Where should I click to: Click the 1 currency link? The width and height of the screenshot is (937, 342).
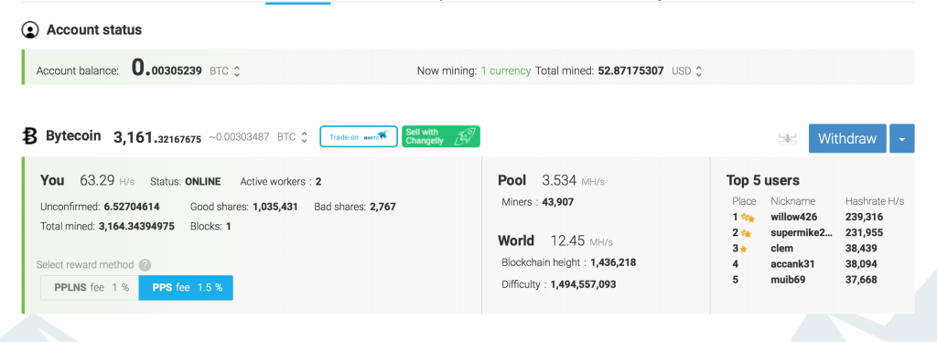coord(505,70)
